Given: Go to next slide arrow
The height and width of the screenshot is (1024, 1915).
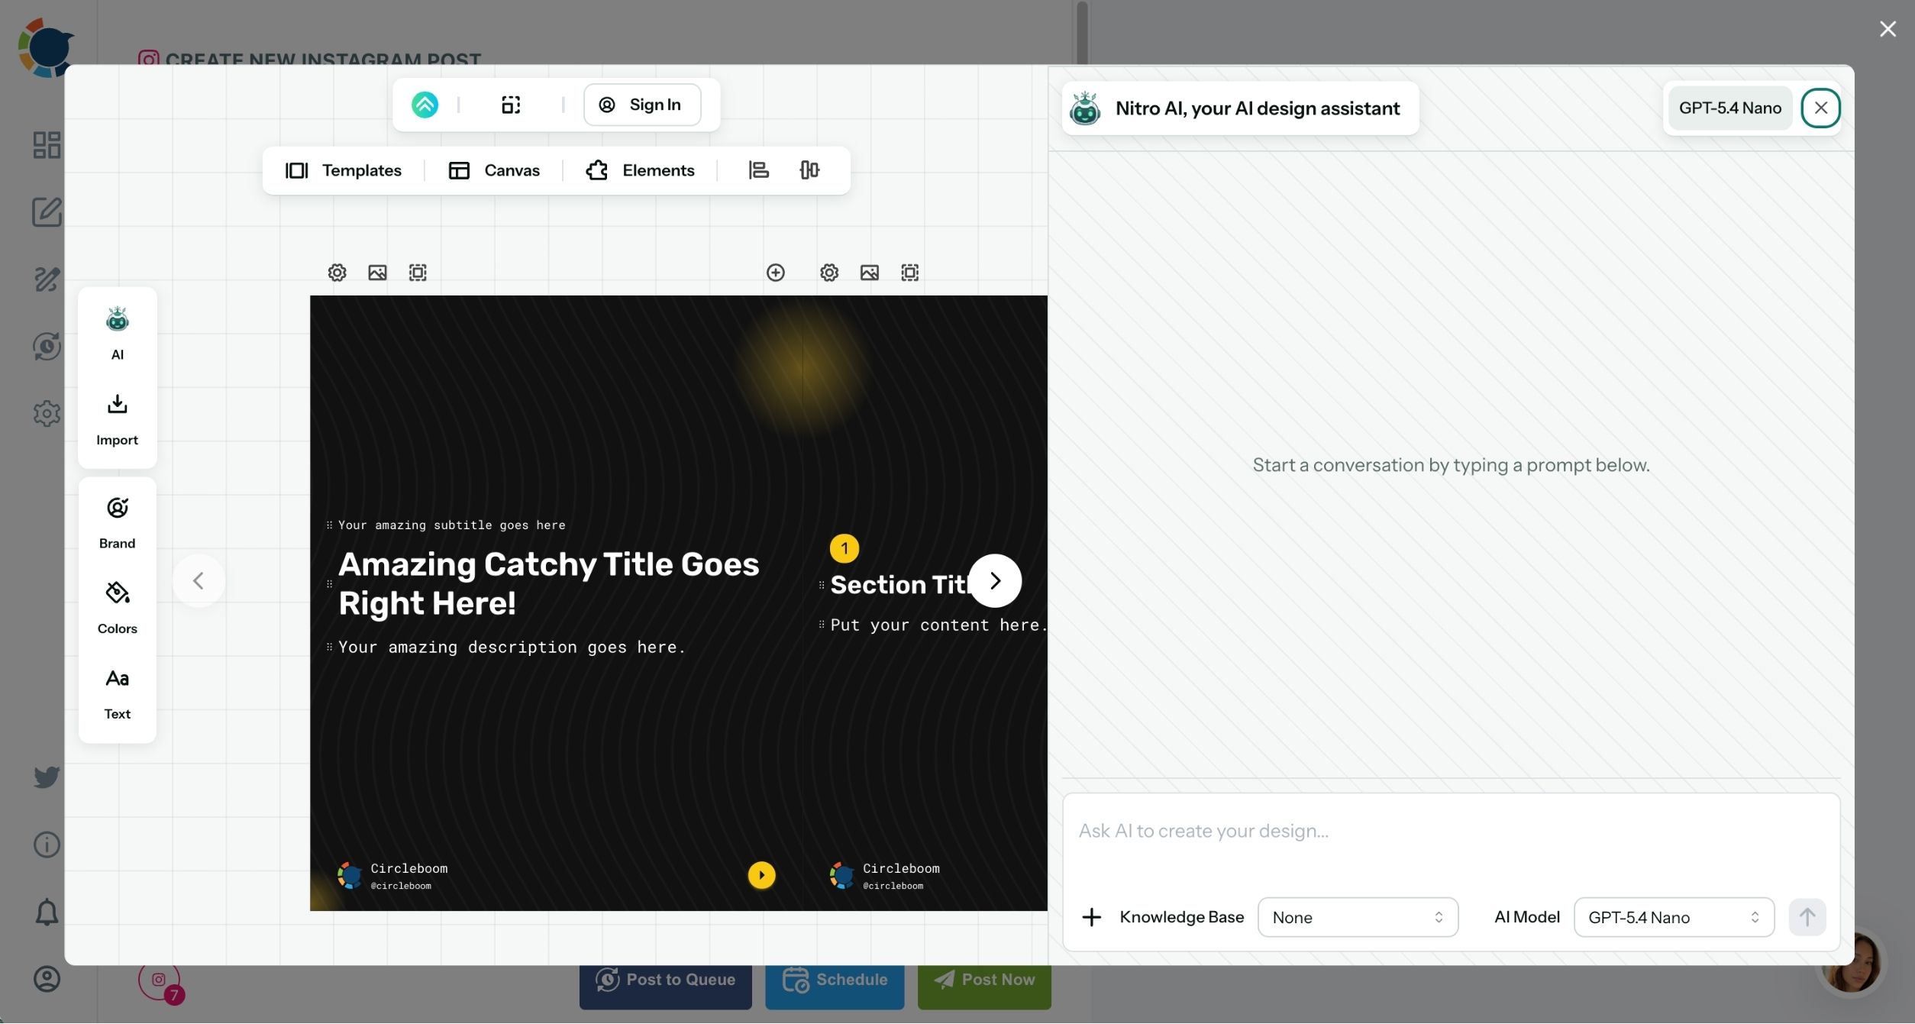Looking at the screenshot, I should point(995,581).
